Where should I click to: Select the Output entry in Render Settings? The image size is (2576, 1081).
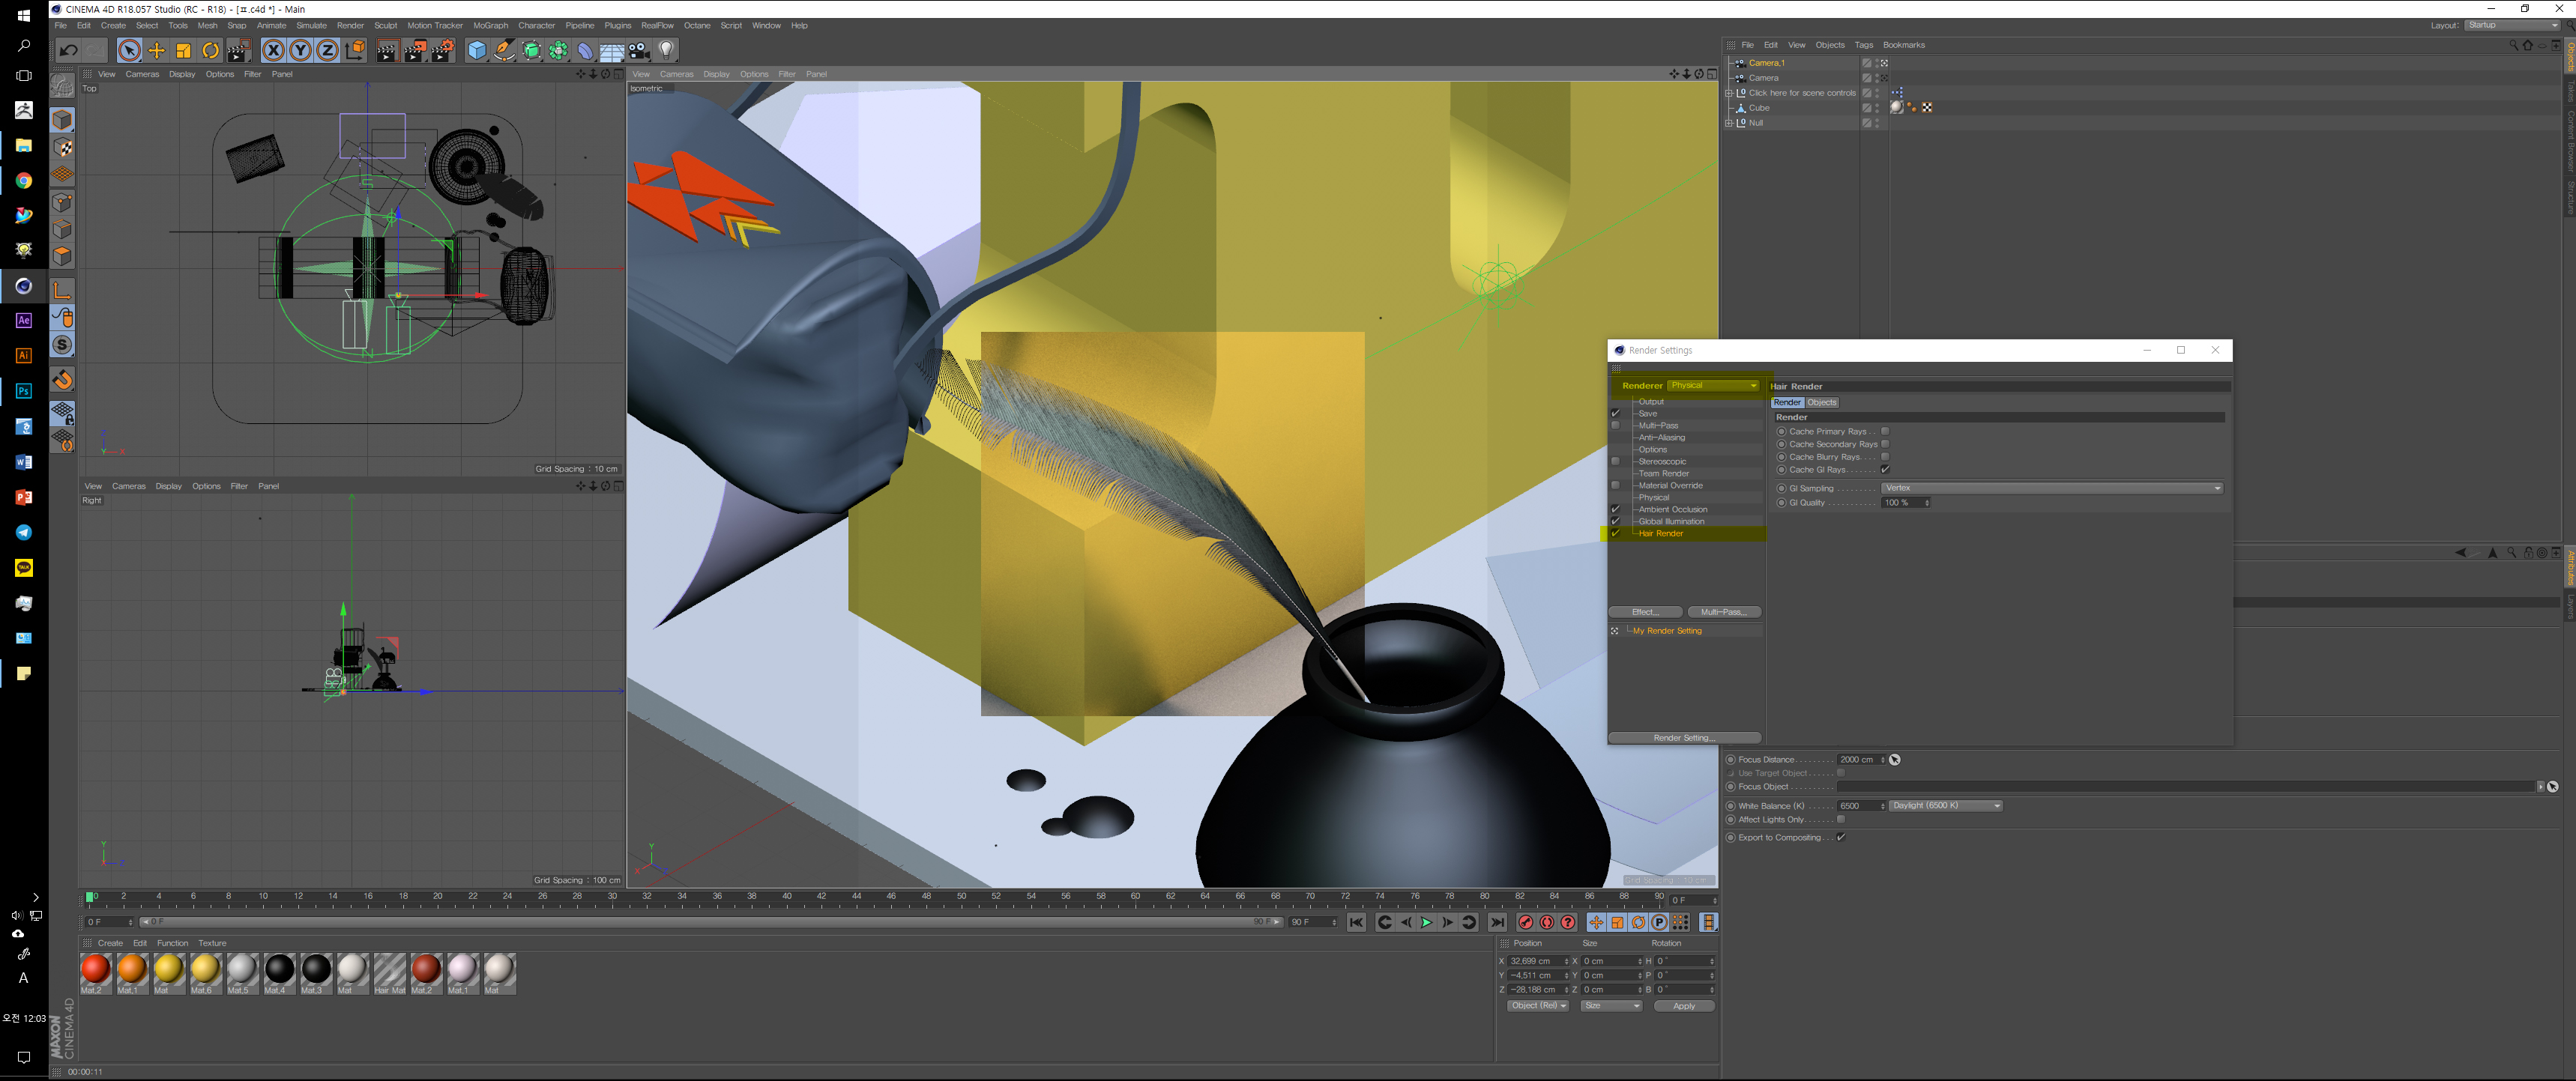1651,402
